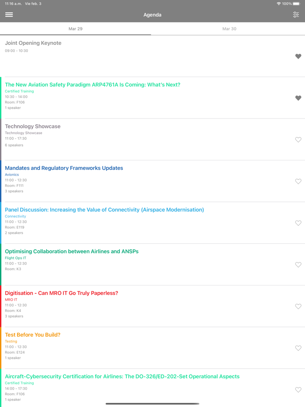Viewport: 305px width, 407px height.
Task: Click 'Room: E124' text
Action: coord(15,352)
